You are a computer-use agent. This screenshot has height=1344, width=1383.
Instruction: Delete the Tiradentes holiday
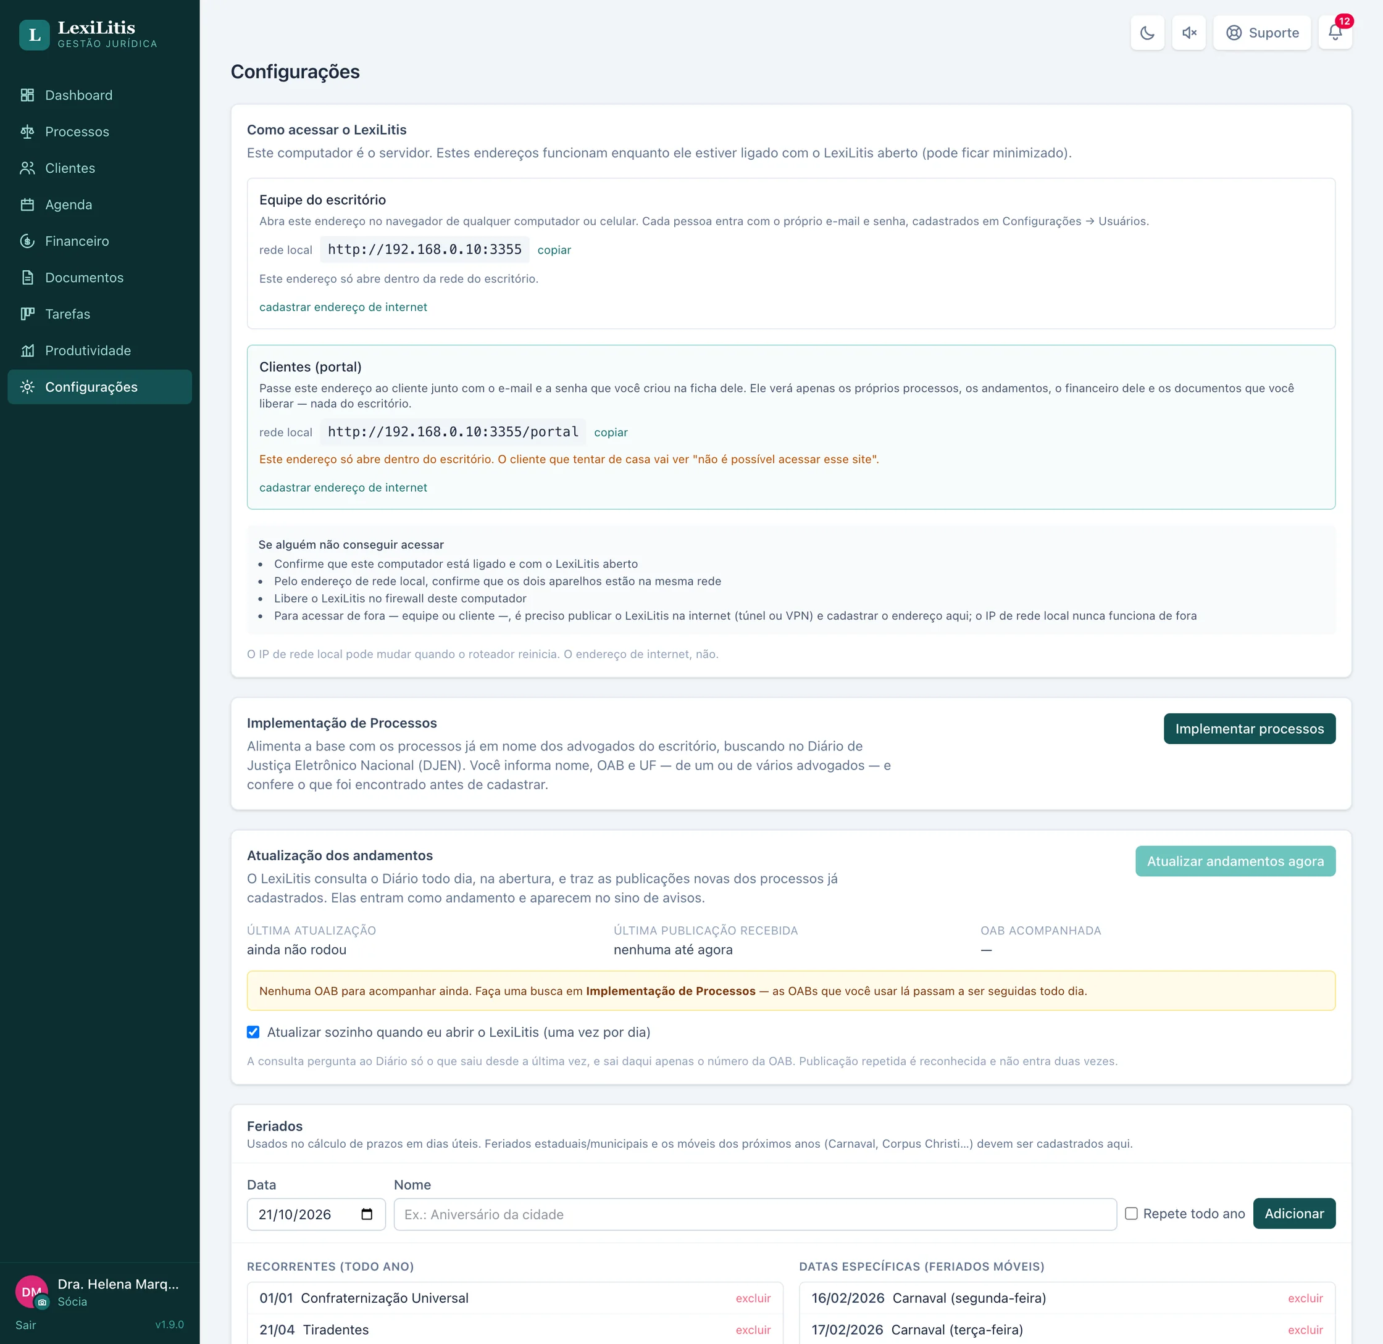(x=753, y=1330)
